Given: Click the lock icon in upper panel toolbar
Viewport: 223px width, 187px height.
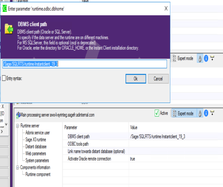Looking at the screenshot, I should pos(200,58).
